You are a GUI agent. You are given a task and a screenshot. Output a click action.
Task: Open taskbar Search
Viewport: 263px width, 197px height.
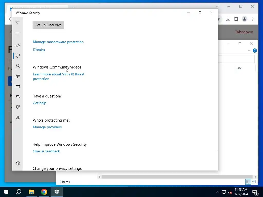[18, 192]
